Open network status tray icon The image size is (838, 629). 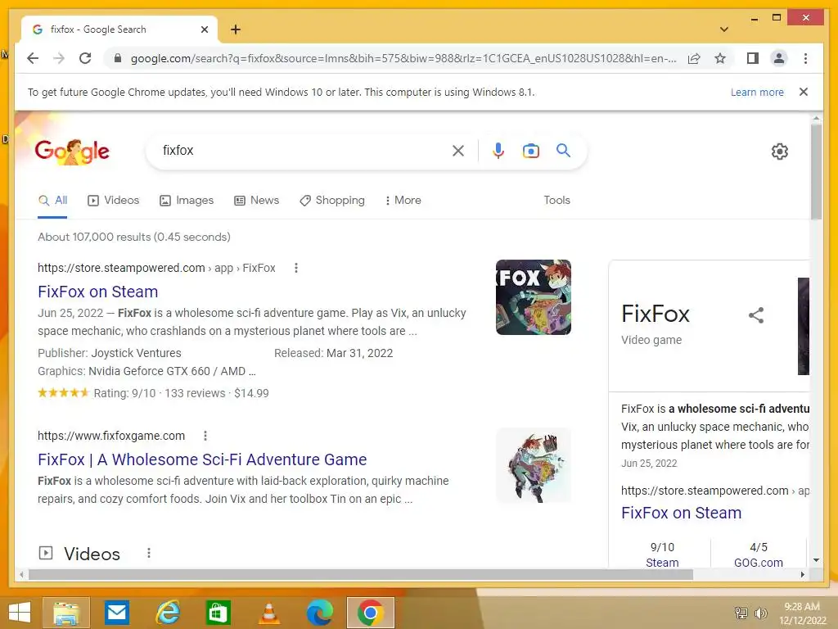click(741, 613)
